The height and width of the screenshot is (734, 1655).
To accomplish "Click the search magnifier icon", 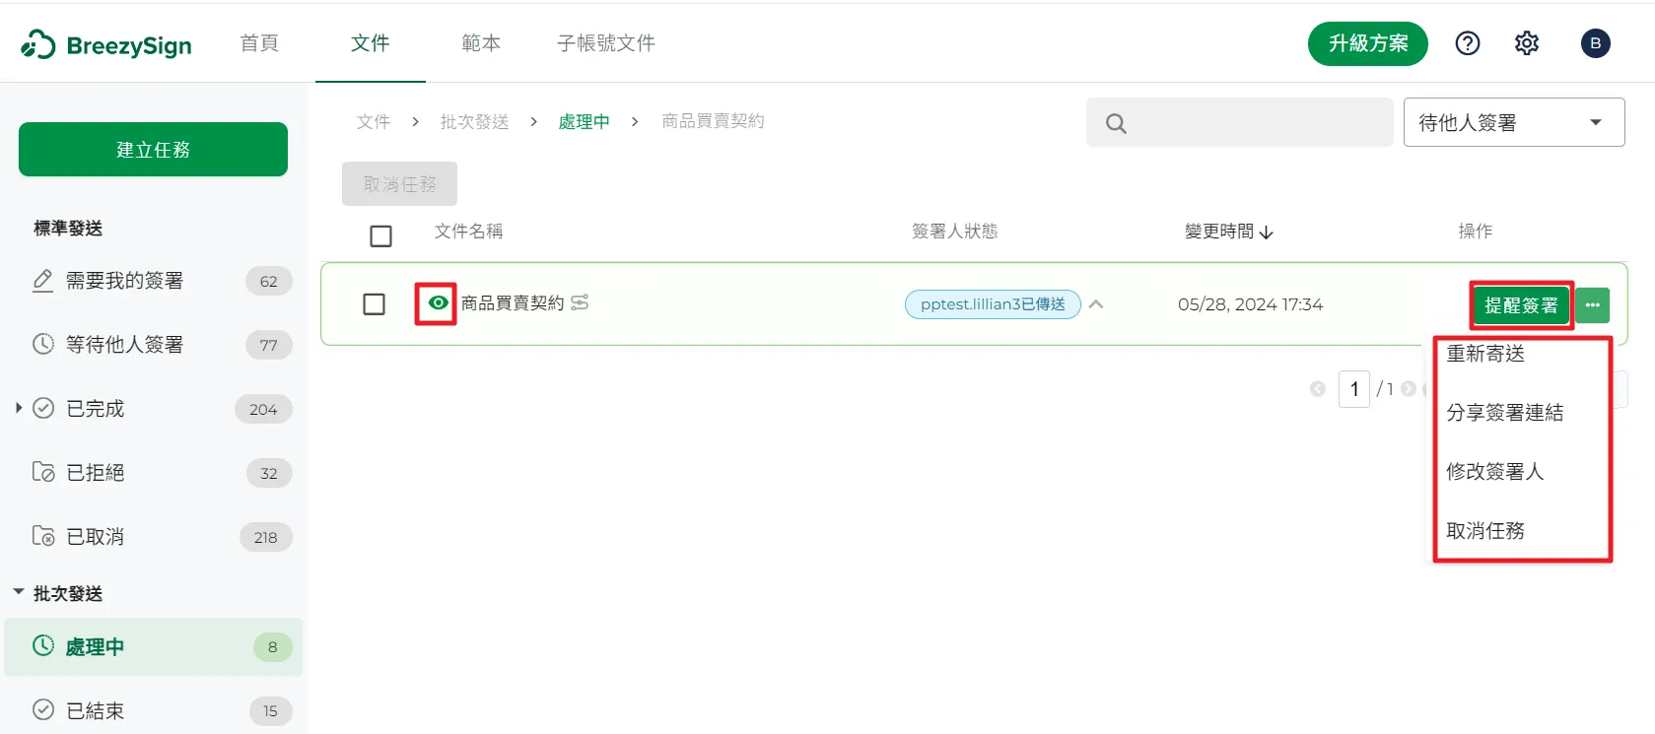I will 1116,123.
